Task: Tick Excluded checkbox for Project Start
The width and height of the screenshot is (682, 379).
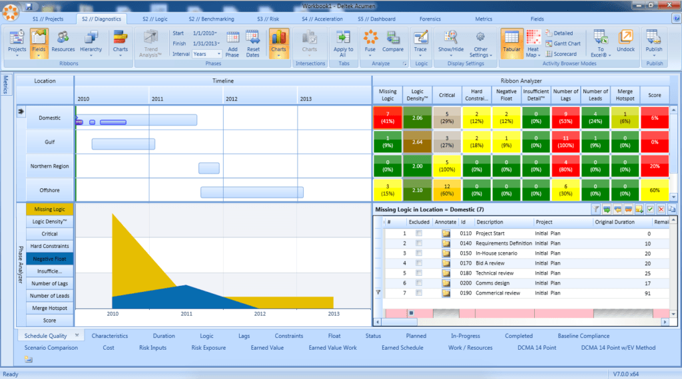Action: [x=419, y=233]
